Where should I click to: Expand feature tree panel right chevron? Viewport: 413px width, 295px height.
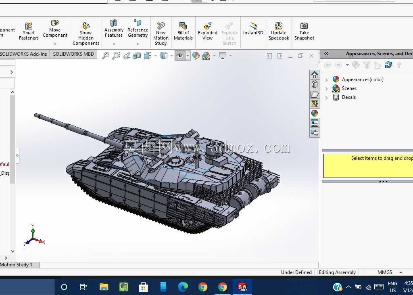click(x=11, y=72)
